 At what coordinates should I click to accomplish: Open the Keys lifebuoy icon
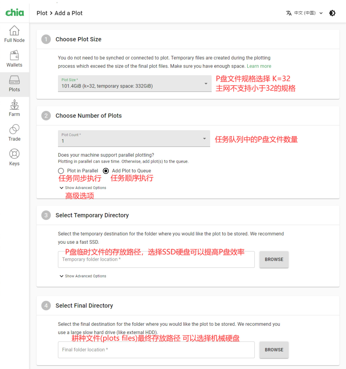point(14,154)
